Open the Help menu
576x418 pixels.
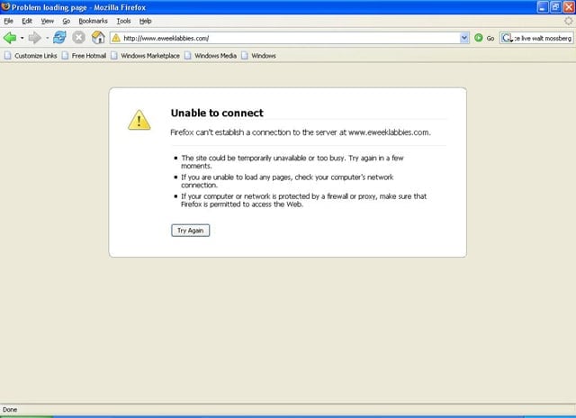(146, 21)
